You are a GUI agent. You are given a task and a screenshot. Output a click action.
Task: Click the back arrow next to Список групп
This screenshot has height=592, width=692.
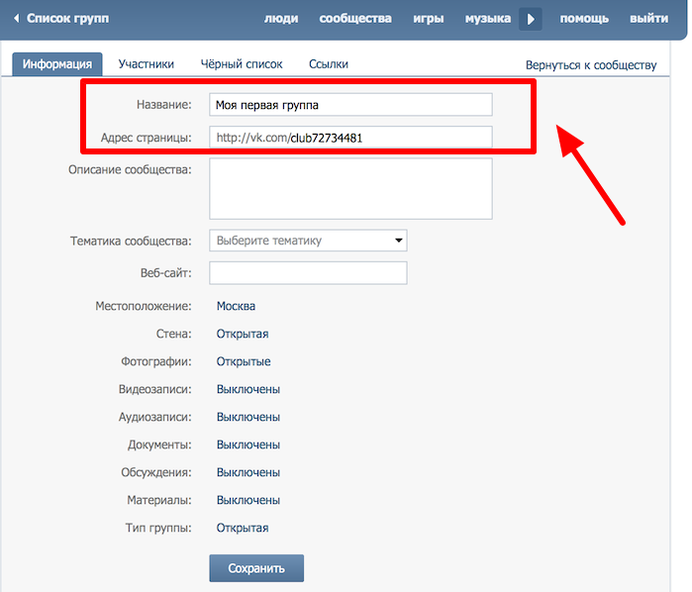[x=16, y=19]
